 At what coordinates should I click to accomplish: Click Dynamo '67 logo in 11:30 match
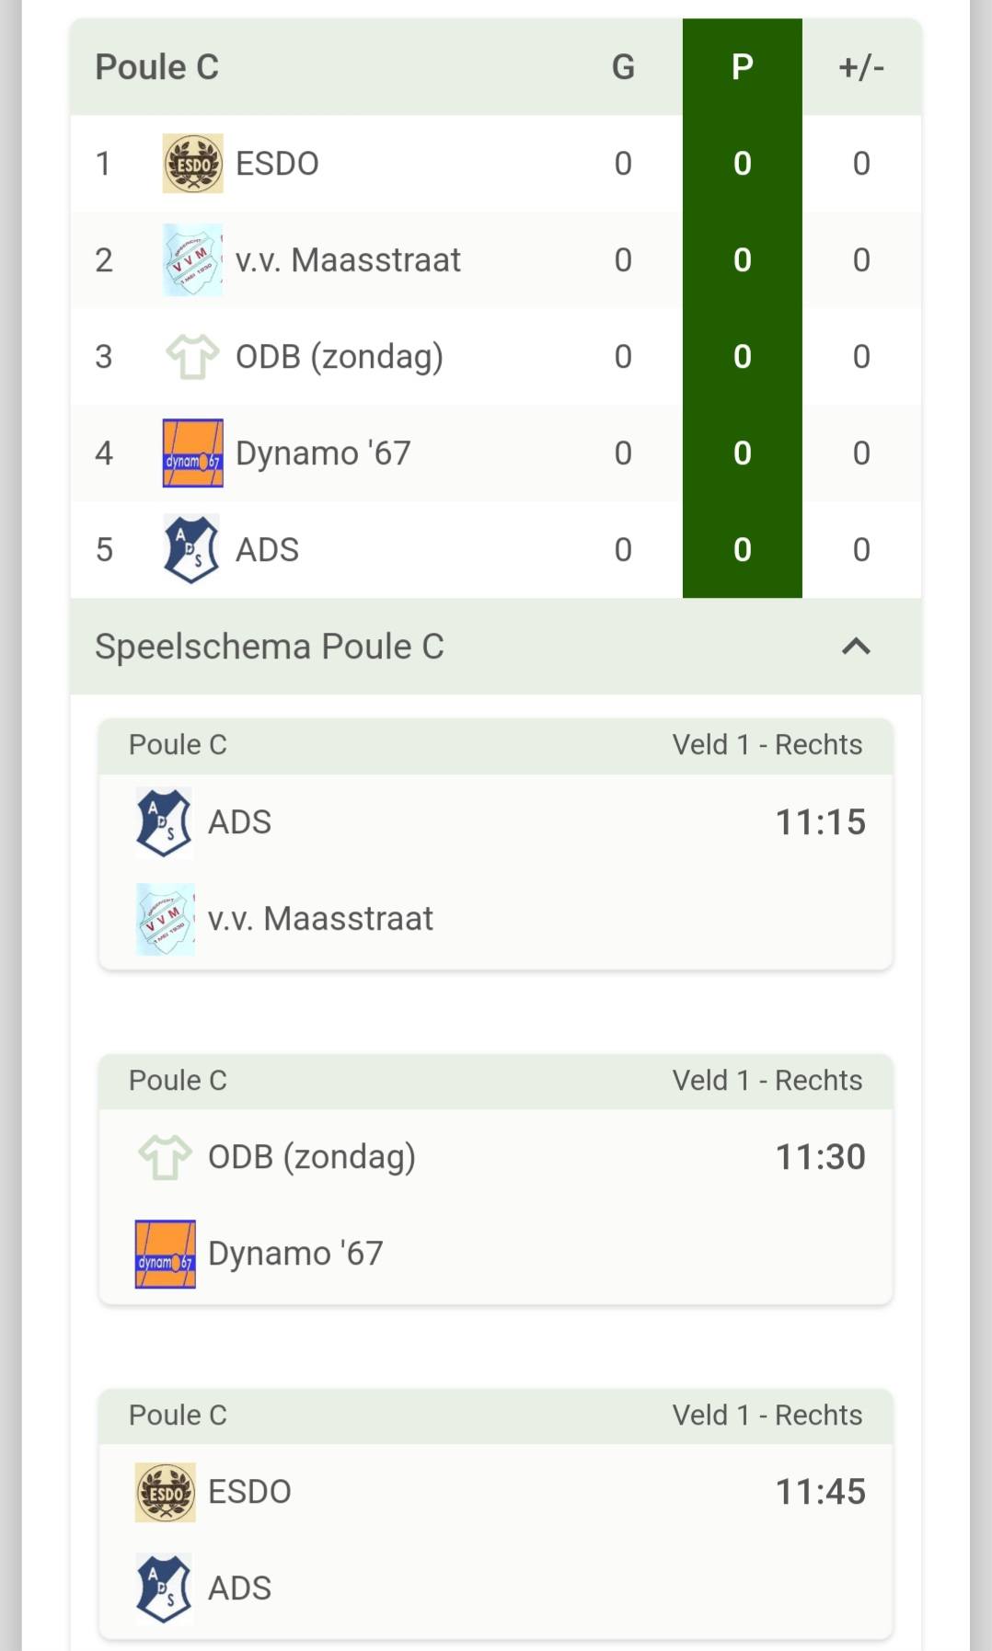pyautogui.click(x=165, y=1253)
